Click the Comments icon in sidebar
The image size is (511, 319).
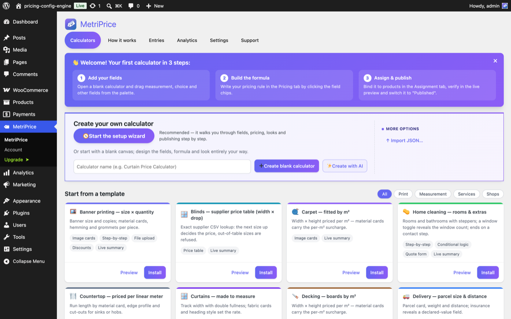click(x=6, y=74)
